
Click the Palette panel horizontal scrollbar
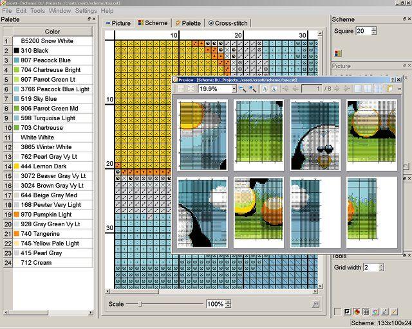[x=48, y=312]
